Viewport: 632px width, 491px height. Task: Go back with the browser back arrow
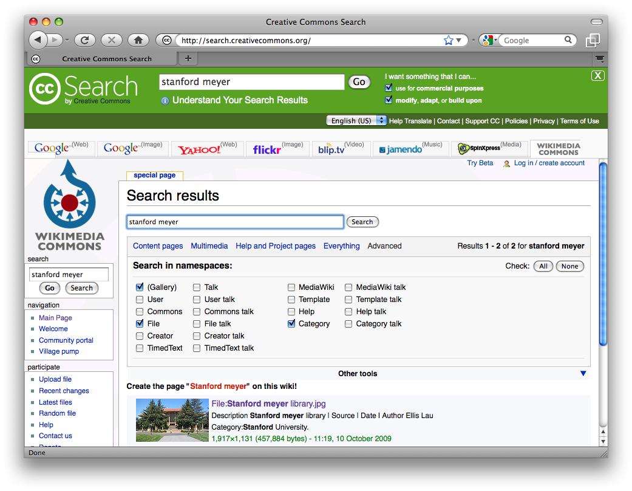point(38,39)
